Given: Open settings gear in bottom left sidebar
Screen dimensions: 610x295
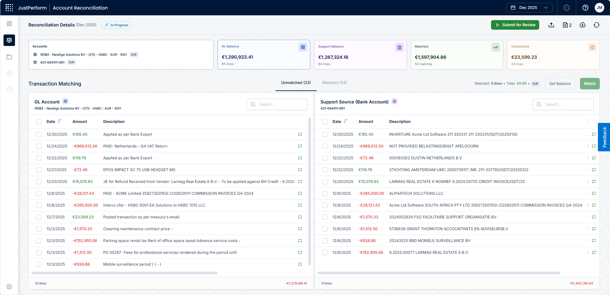Looking at the screenshot, I should point(9,287).
